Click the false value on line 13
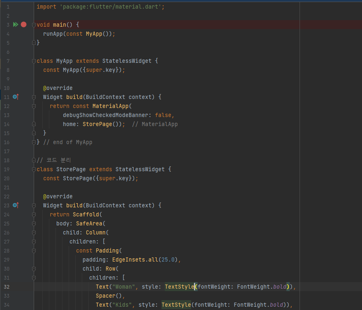 (163, 115)
